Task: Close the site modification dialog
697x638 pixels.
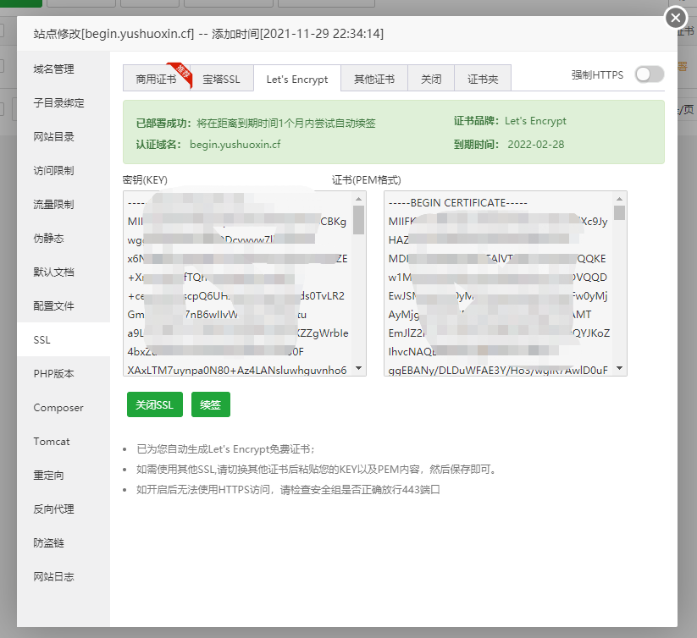Action: pos(675,18)
